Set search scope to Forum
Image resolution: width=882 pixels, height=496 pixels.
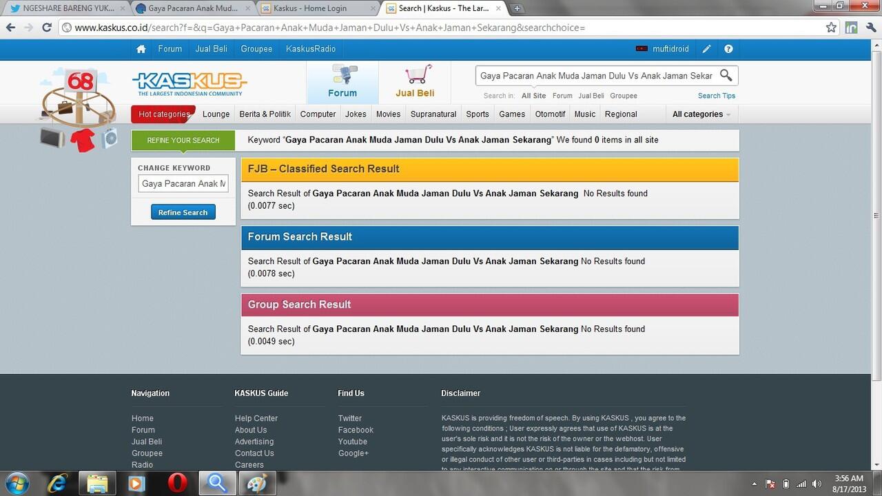(562, 96)
